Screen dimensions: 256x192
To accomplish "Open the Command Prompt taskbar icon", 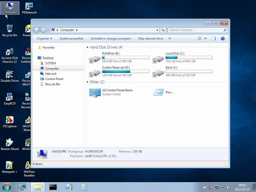I will [53, 187].
